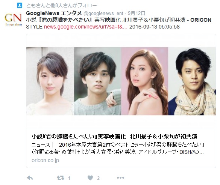Open the 9月12日 tweet timestamp
Viewport: 220px width, 185px height.
[137, 13]
